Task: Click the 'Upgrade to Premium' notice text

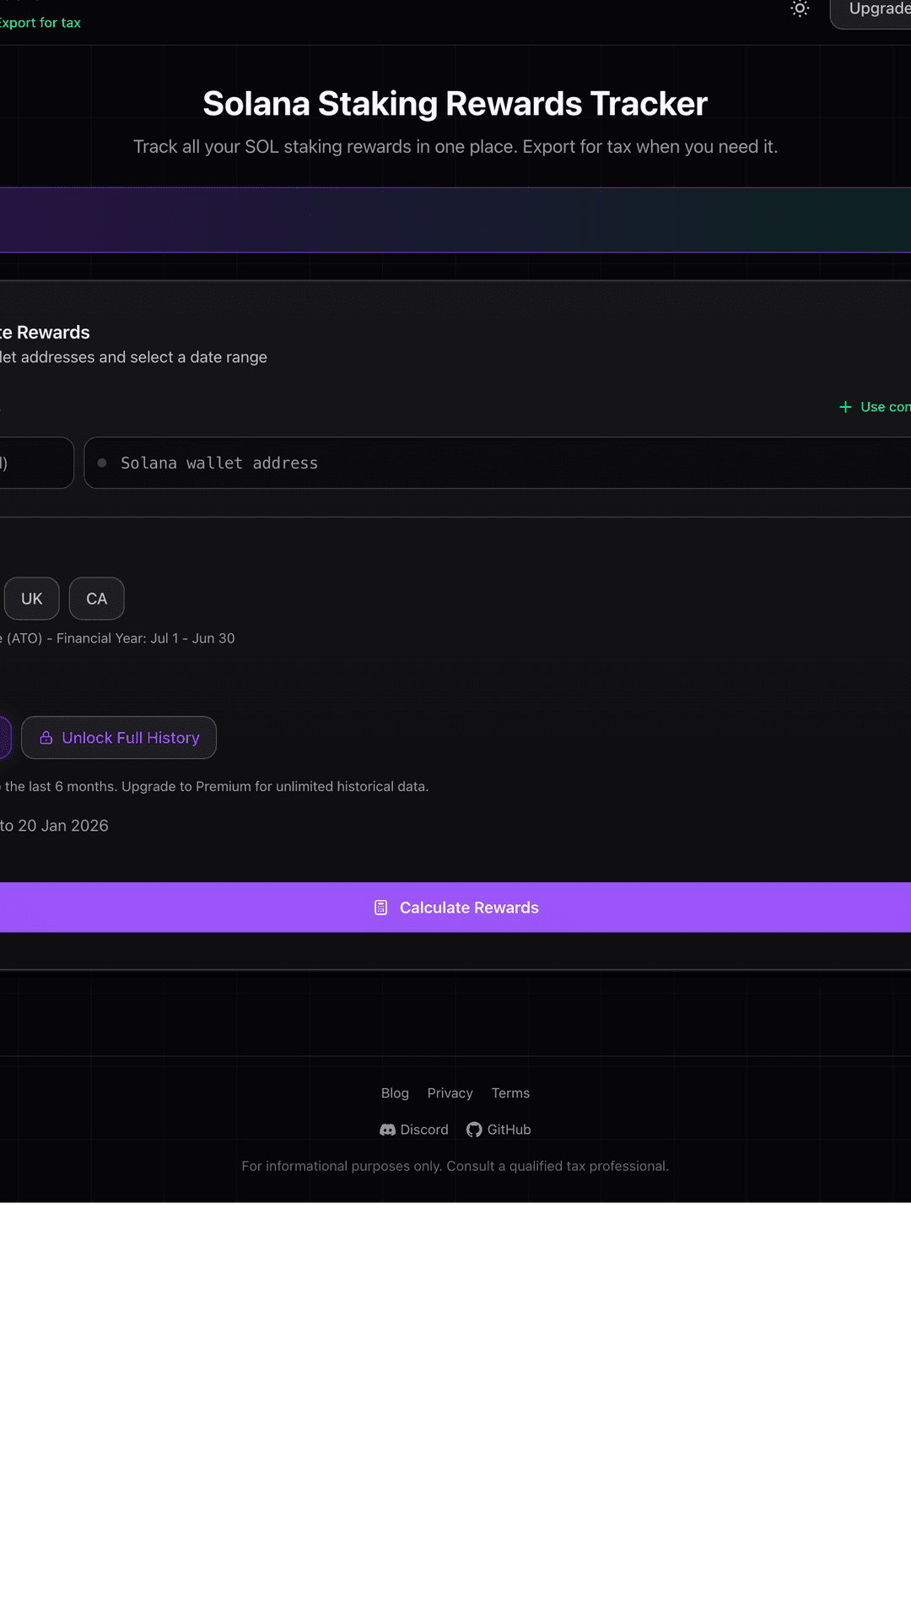Action: click(x=275, y=787)
